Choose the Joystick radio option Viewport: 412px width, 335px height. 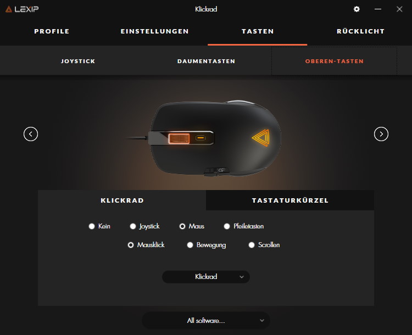click(145, 226)
